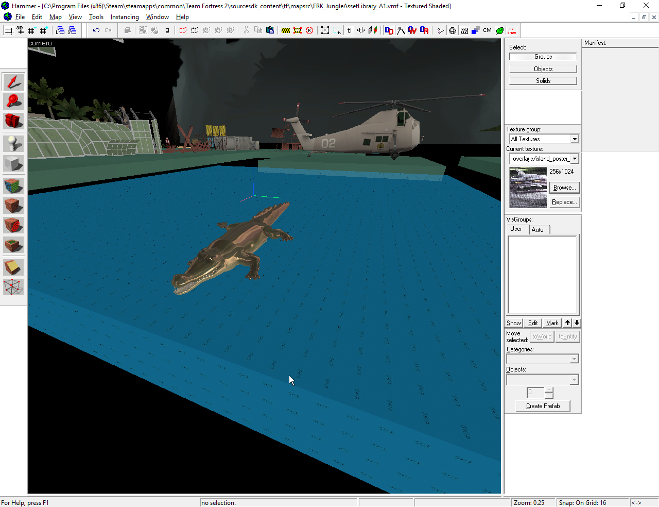Click the yellow-striped Cordon bounds icon
Viewport: 659px width, 507px height.
(x=286, y=30)
